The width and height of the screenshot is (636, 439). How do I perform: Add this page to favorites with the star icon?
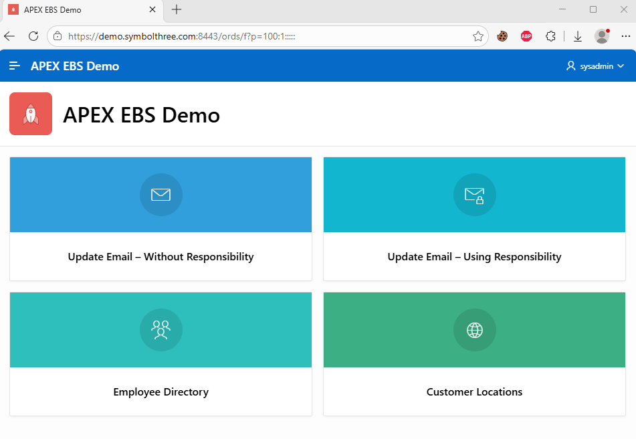478,36
